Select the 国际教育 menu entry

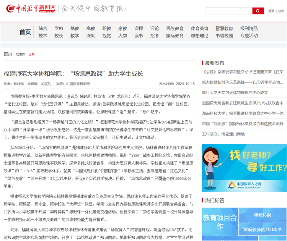[x=175, y=36]
